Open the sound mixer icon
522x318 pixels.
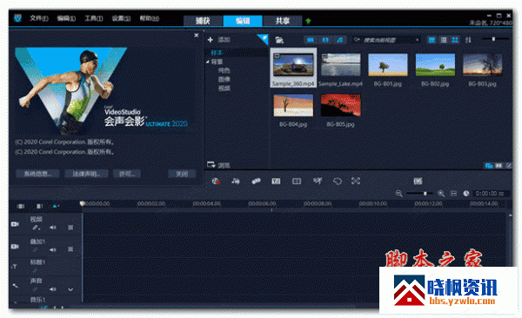[236, 181]
